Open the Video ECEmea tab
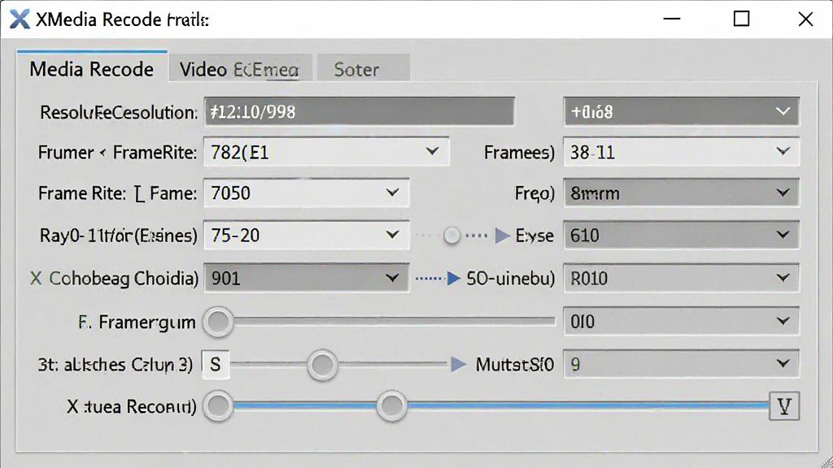Screen dimensions: 833x468 pos(240,69)
